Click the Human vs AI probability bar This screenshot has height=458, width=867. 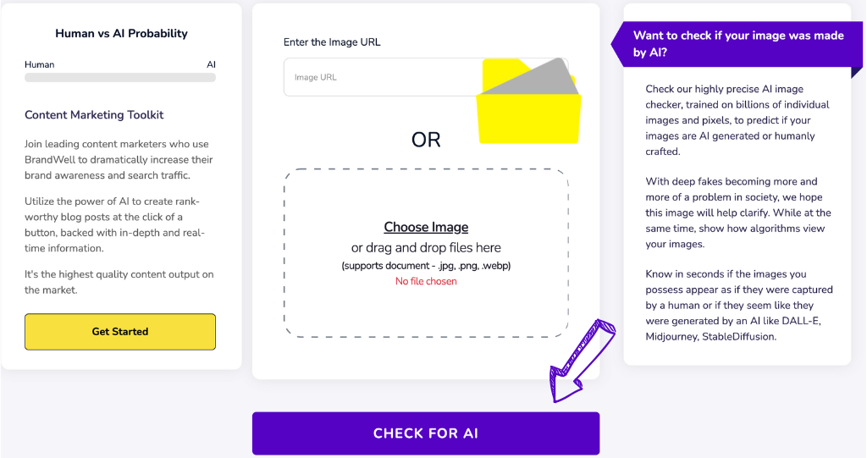[x=120, y=78]
